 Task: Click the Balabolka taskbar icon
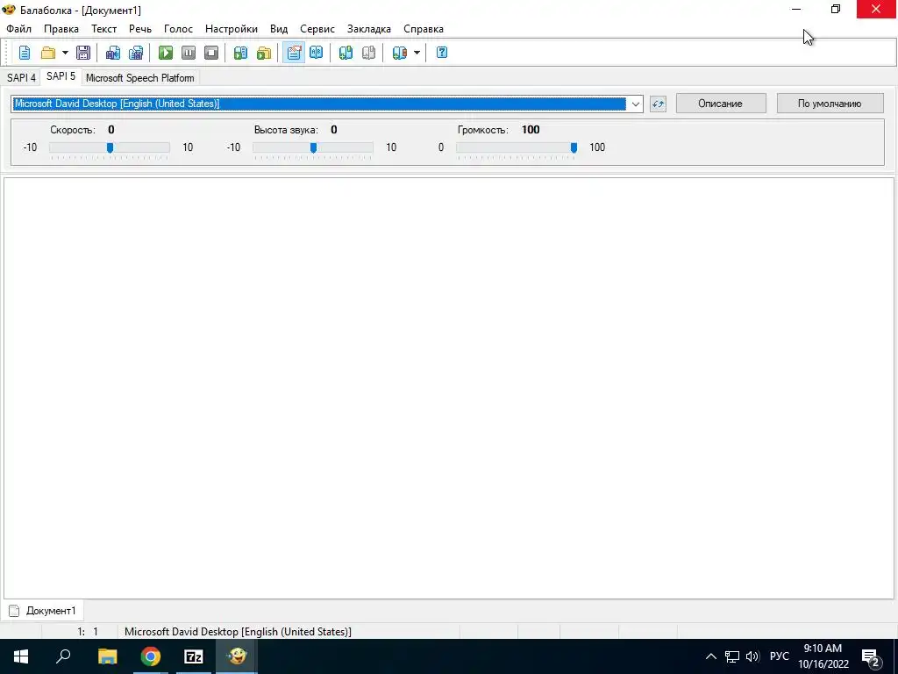pyautogui.click(x=237, y=656)
